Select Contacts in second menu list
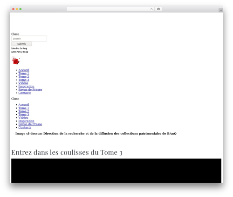This screenshot has height=197, width=233. 25,128
